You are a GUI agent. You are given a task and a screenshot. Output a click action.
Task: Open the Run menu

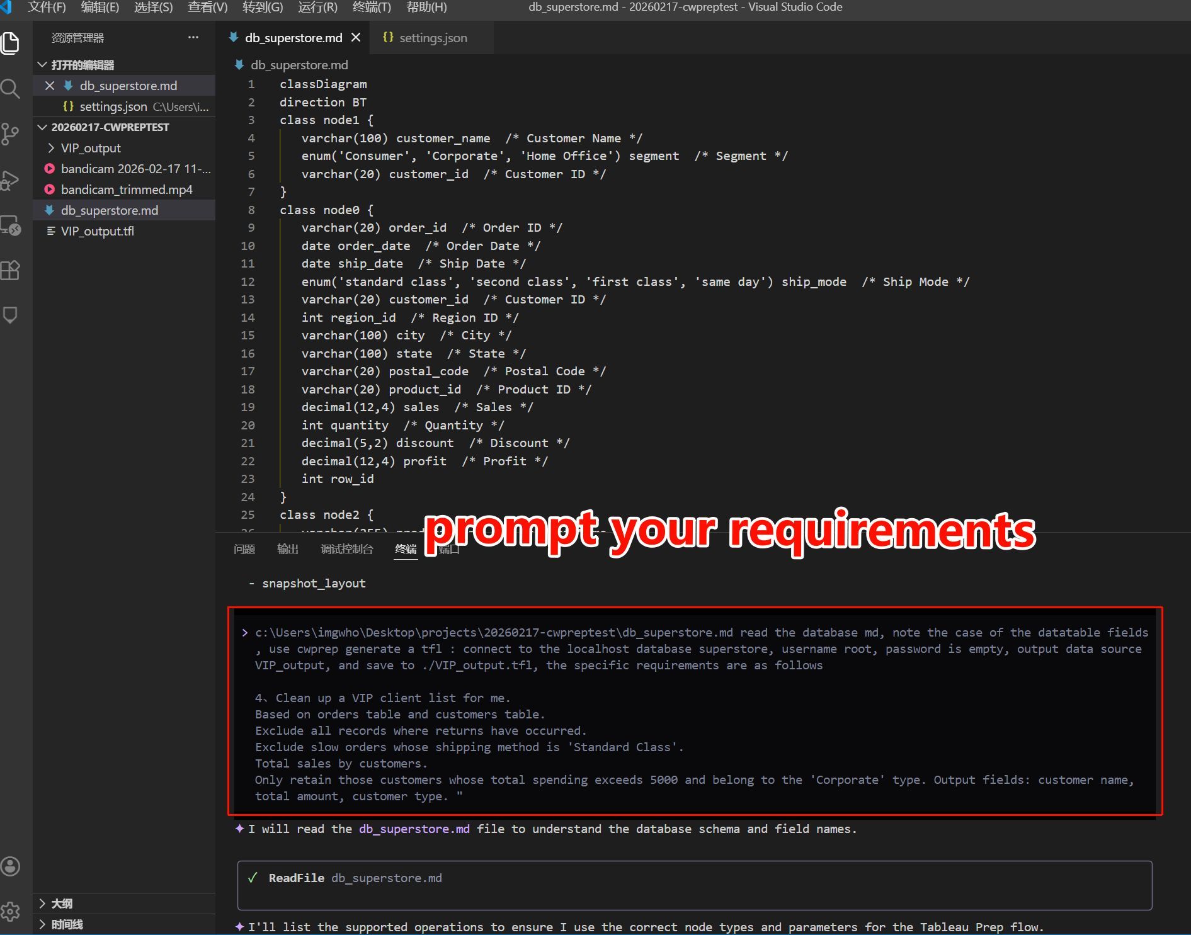click(x=317, y=7)
